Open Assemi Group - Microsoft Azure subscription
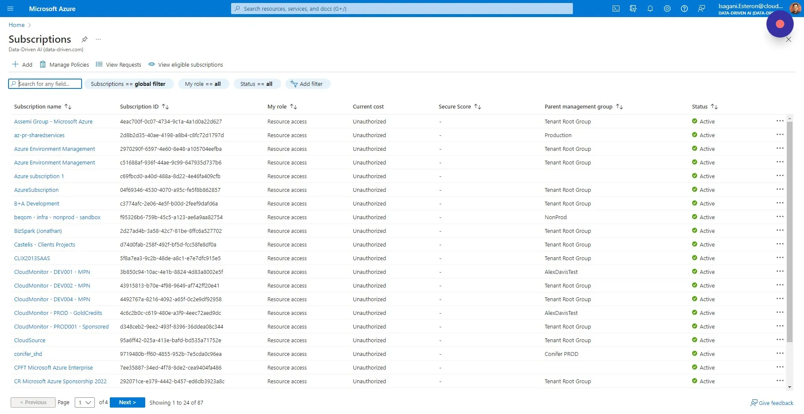This screenshot has width=804, height=414. 53,121
